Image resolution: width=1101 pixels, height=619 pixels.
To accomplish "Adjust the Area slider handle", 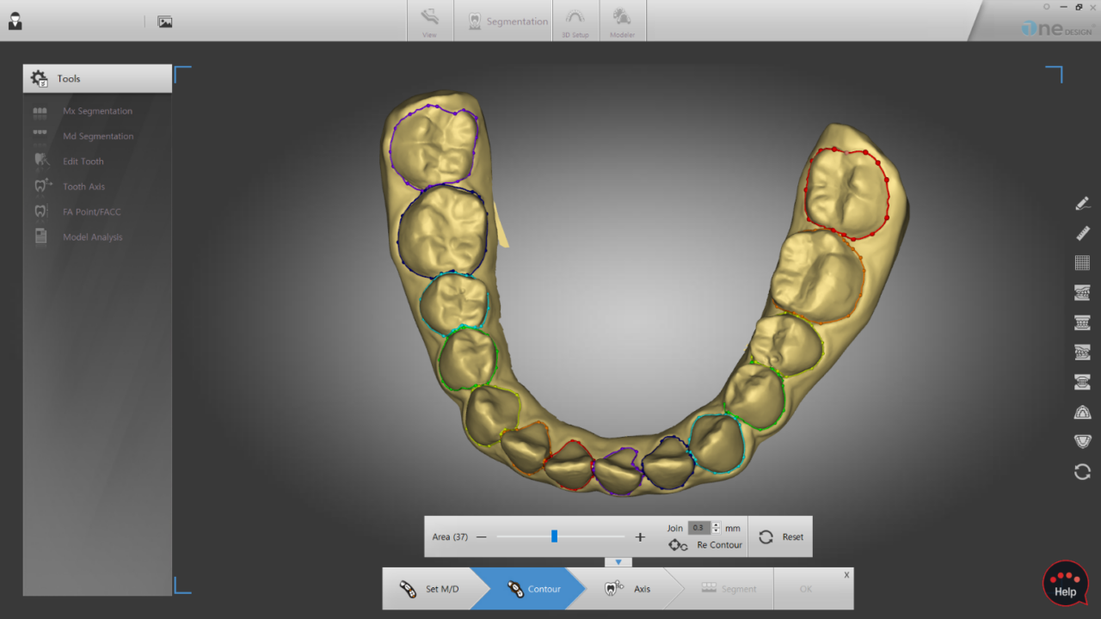I will click(x=555, y=536).
